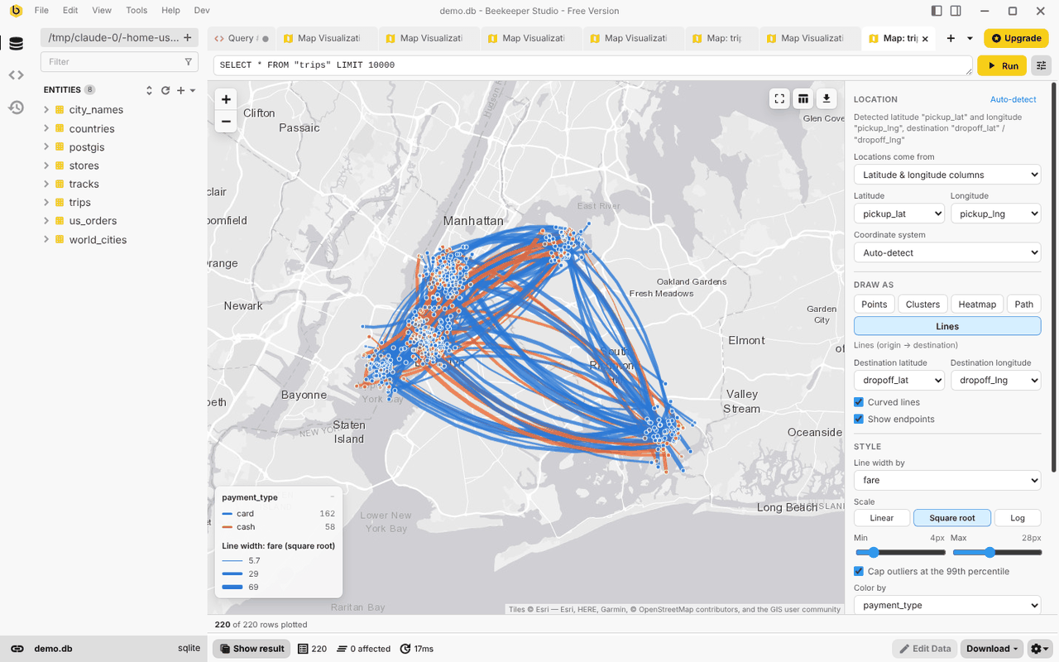Expand the trips table in entities
Viewport: 1059px width, 662px height.
point(46,203)
